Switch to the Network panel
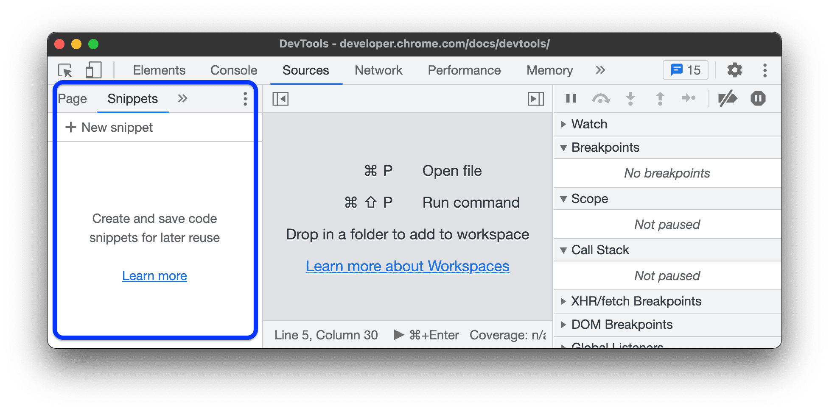The width and height of the screenshot is (829, 411). (379, 70)
